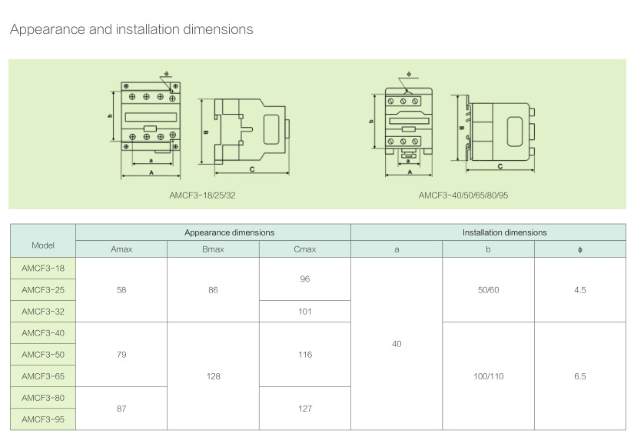Select the 'Installation dimensions' table header

click(x=488, y=232)
